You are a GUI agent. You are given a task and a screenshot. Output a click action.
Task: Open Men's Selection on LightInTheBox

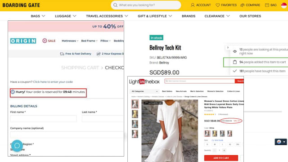click(x=197, y=91)
